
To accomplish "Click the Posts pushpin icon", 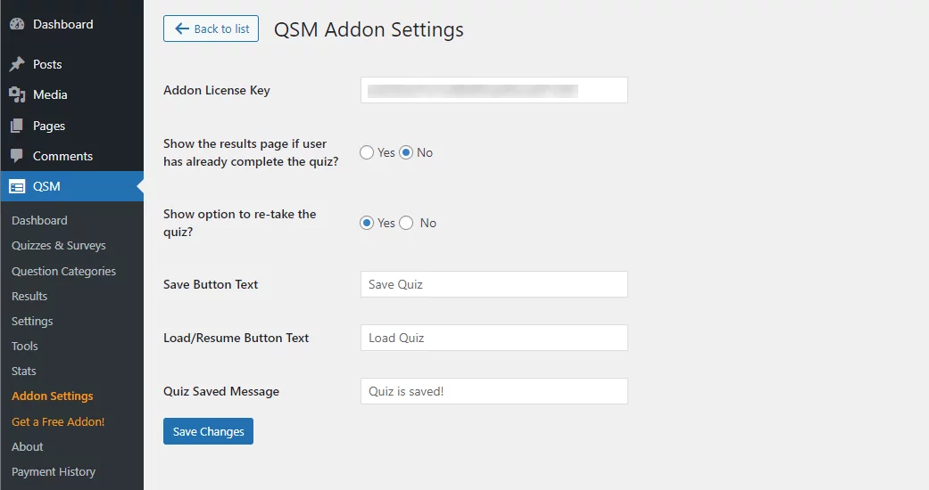I will pos(17,64).
